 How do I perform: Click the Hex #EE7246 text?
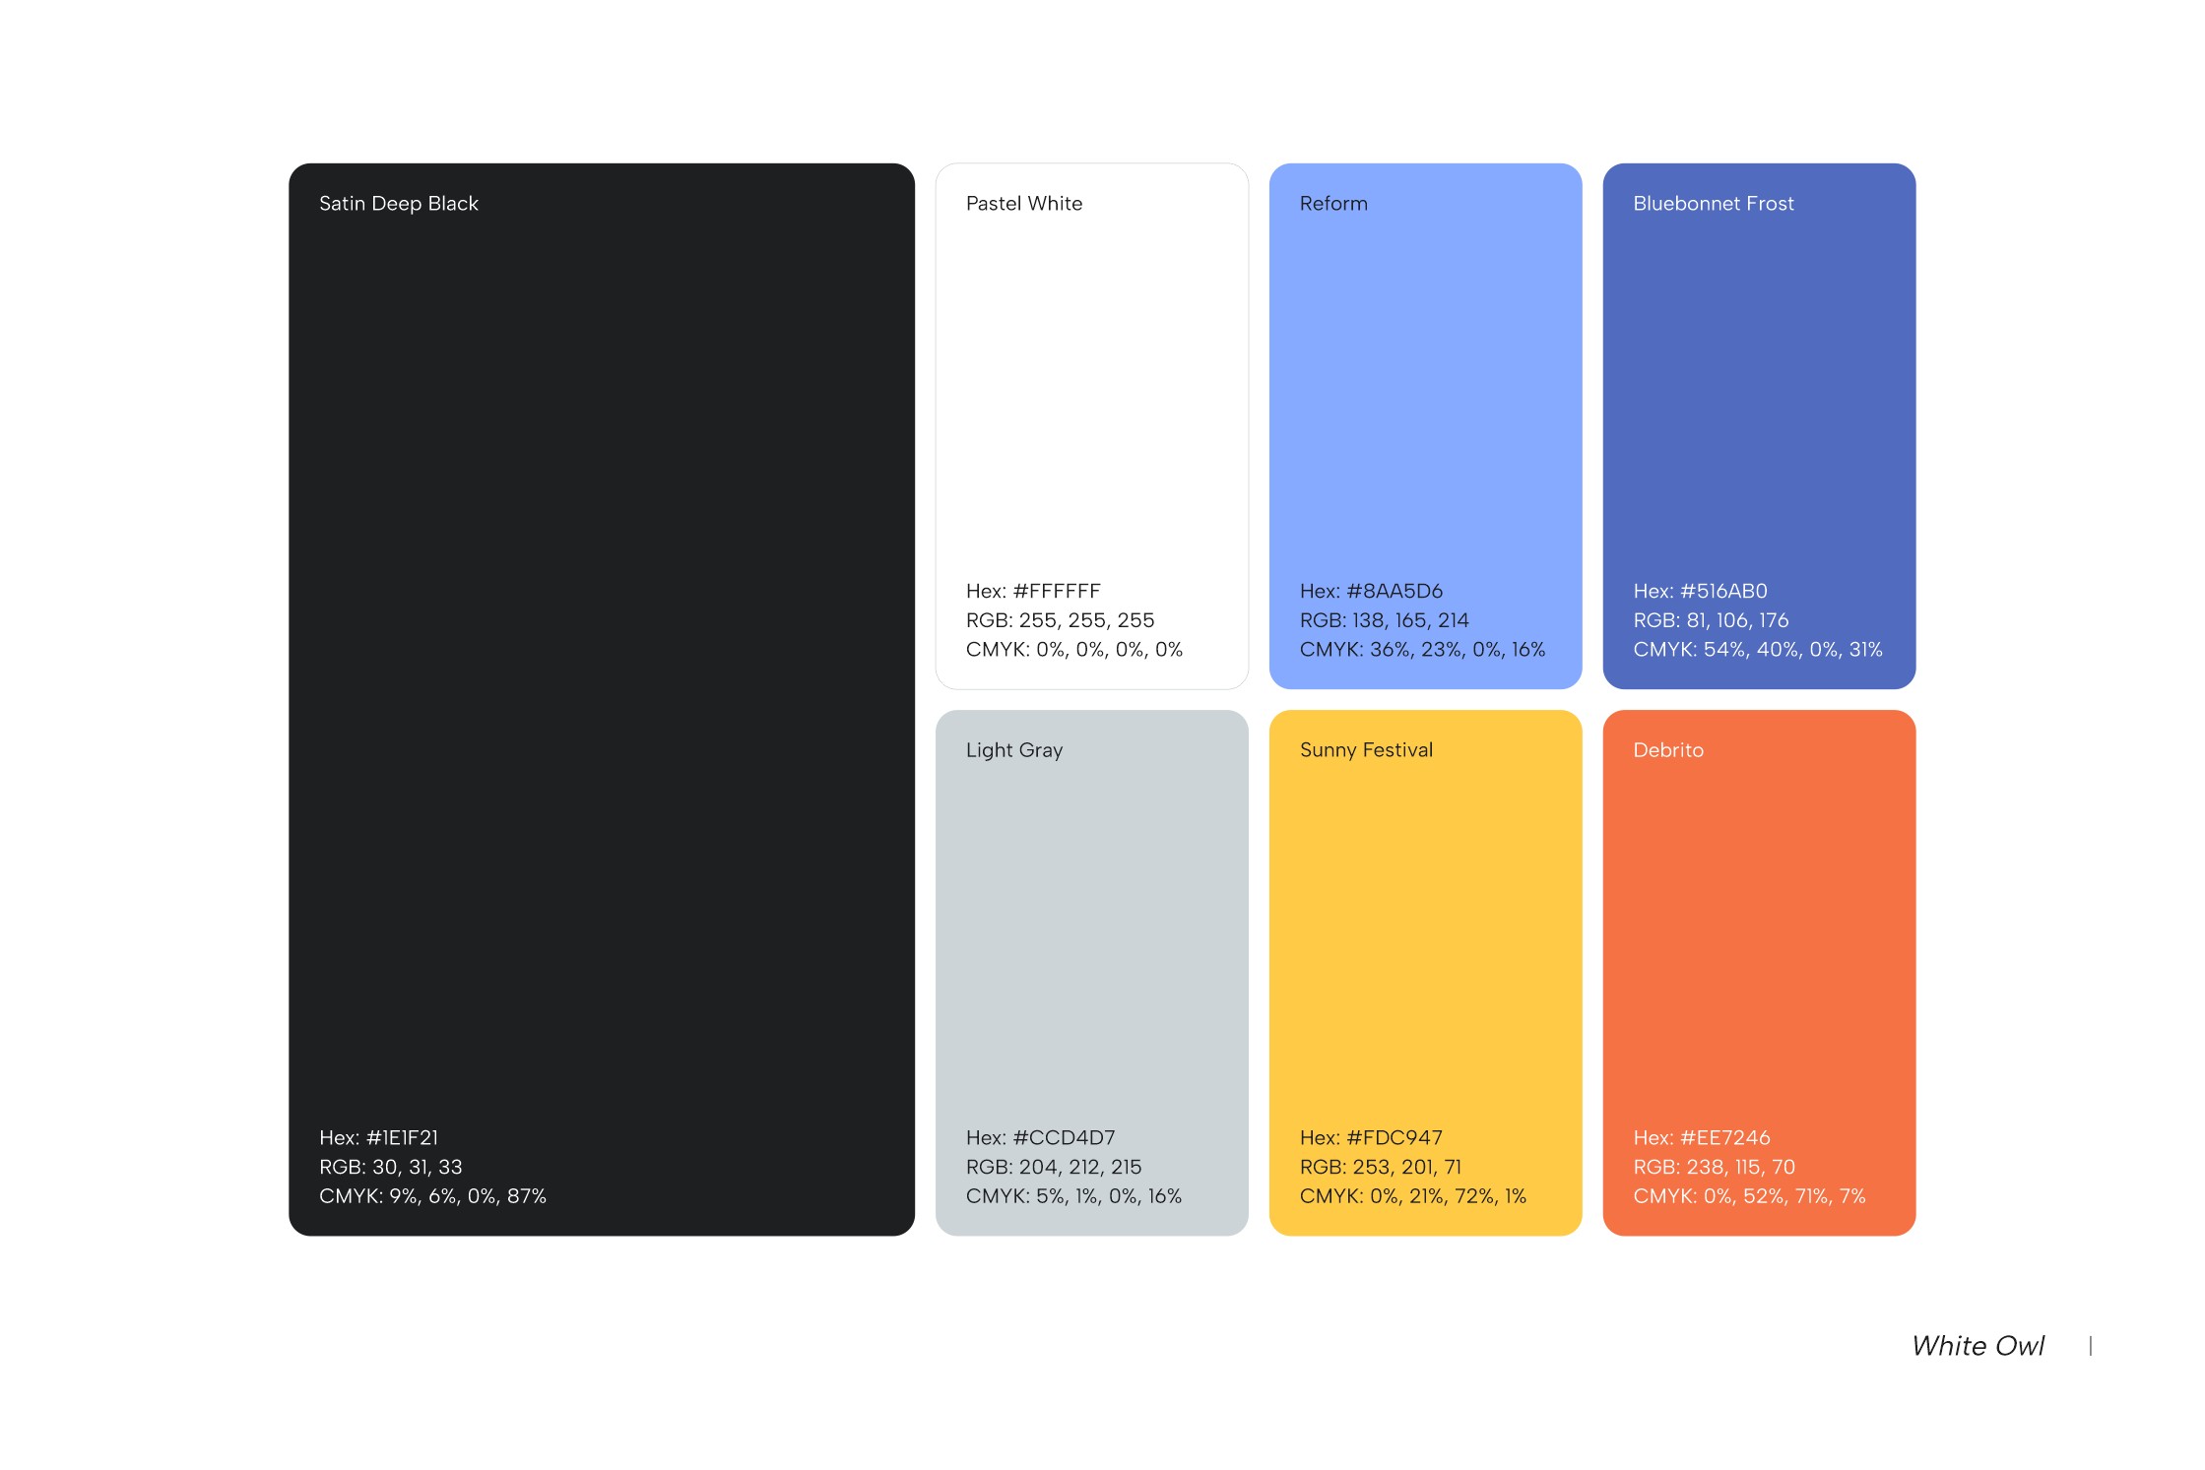point(1701,1137)
